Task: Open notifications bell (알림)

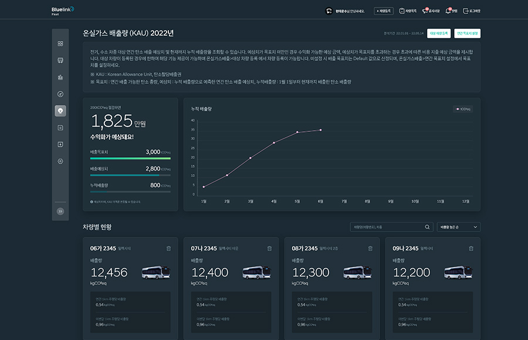Action: (451, 11)
